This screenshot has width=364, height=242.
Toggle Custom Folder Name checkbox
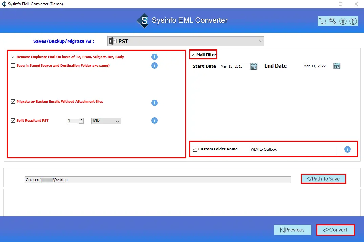195,149
